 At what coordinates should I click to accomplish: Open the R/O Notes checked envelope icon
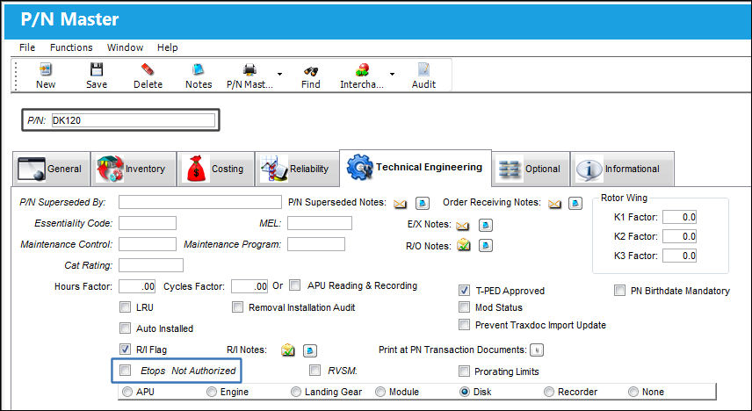point(464,245)
